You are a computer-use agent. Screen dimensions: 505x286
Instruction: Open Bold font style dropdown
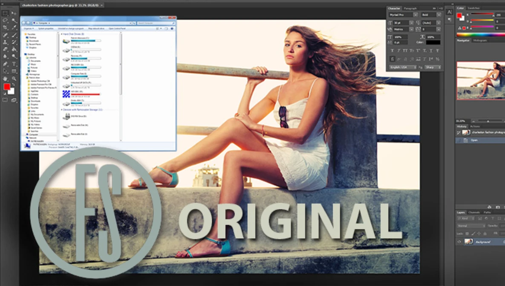[x=439, y=15]
